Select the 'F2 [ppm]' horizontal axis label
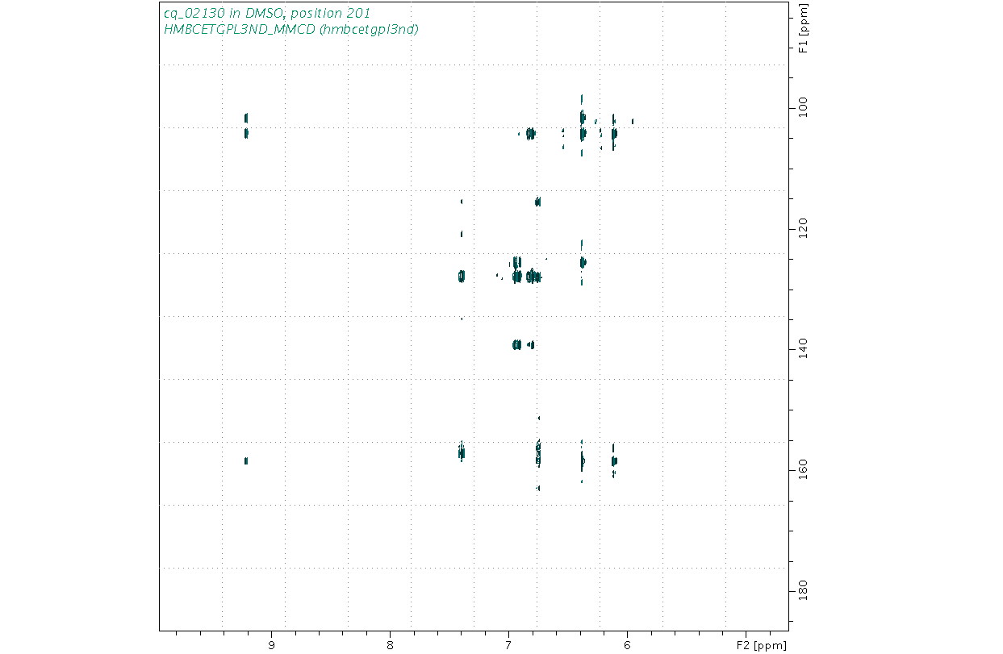The height and width of the screenshot is (654, 1003). pos(762,645)
